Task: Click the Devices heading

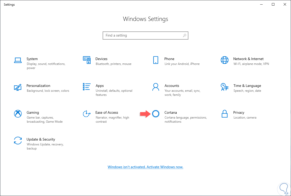Action: click(x=101, y=59)
